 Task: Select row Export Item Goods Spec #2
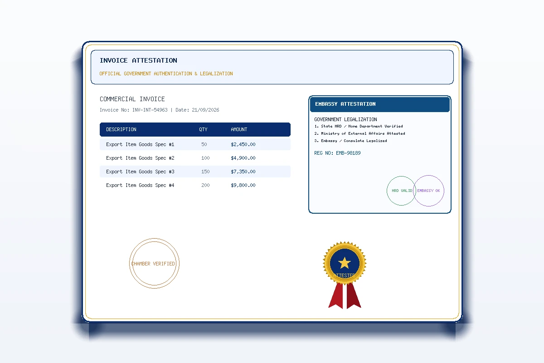point(195,158)
